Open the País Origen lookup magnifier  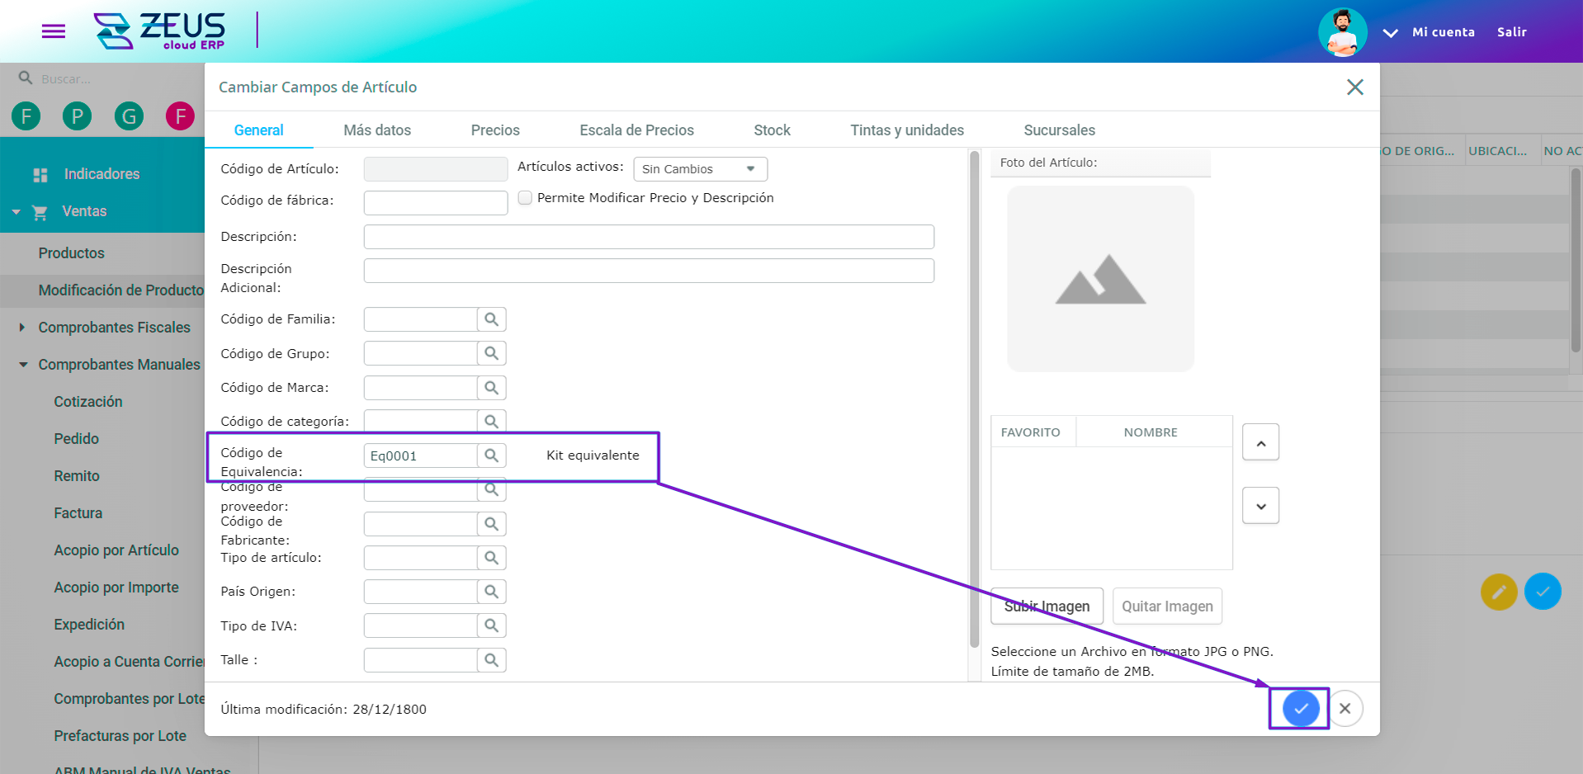(491, 591)
